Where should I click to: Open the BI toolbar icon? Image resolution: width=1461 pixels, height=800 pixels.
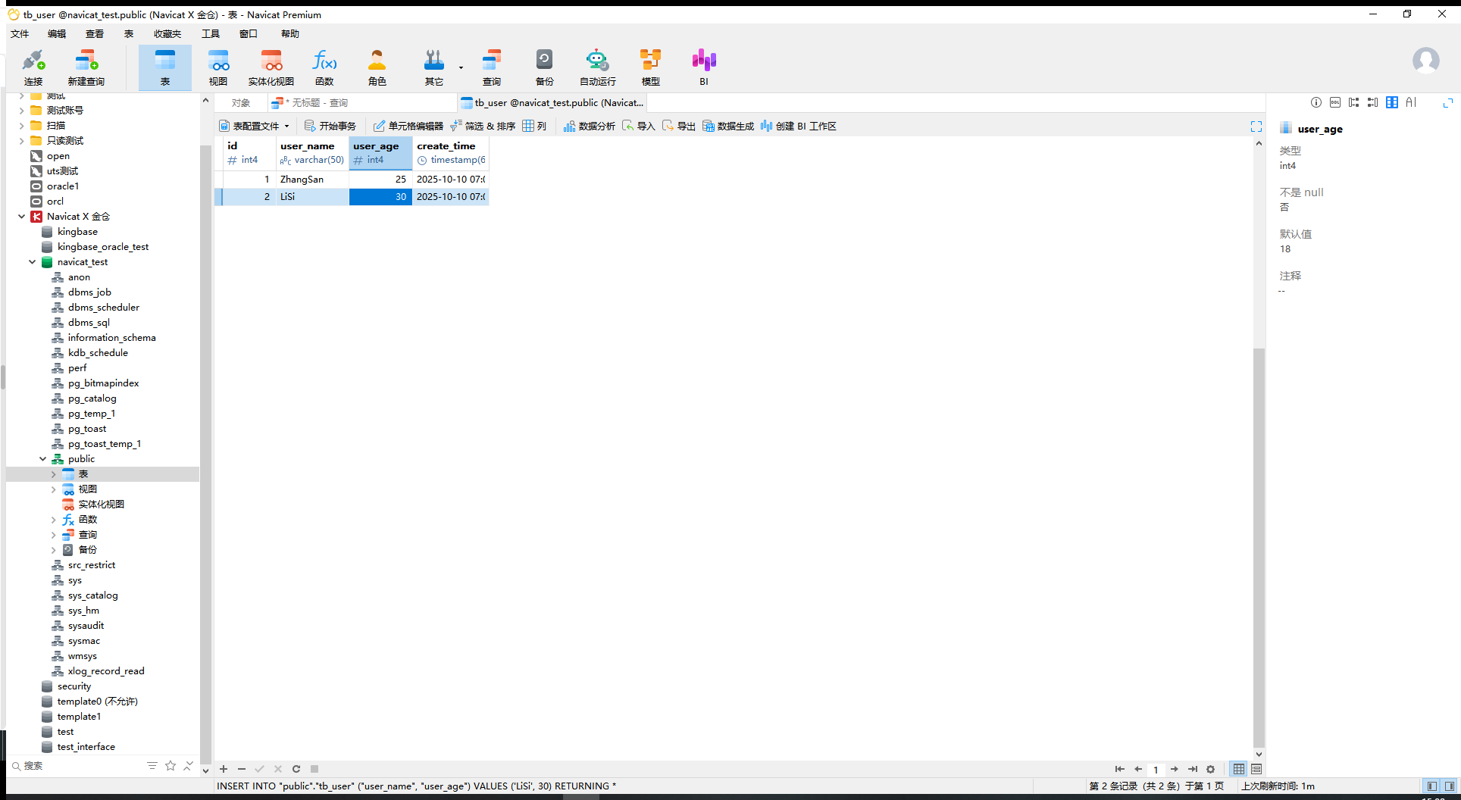704,67
